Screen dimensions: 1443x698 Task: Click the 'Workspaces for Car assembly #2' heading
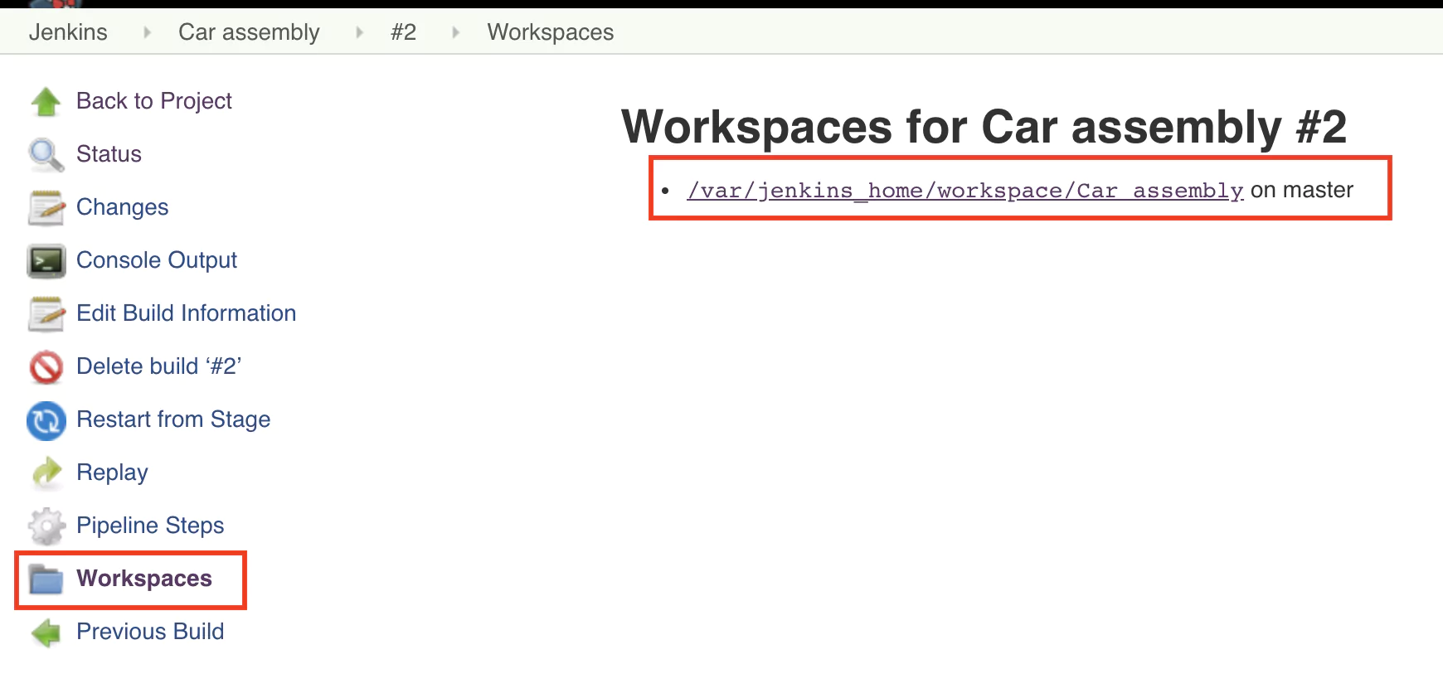coord(984,127)
